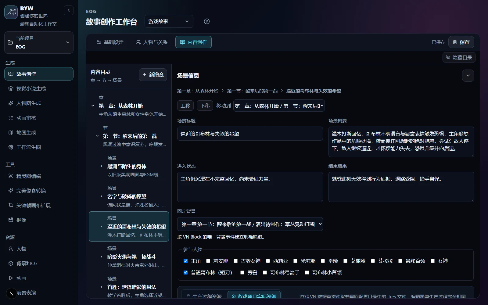The height and width of the screenshot is (305, 488).
Task: Open the 完美像素转换 tool
Action: [x=39, y=191]
